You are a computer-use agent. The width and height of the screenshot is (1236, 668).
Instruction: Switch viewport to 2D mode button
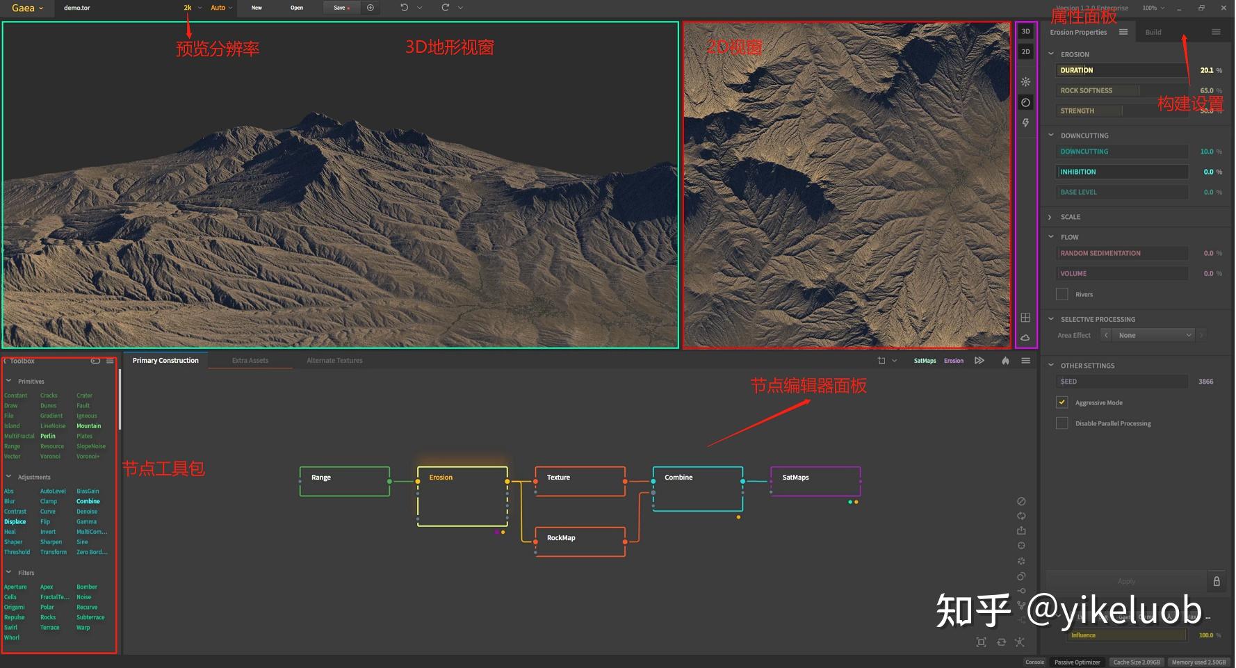[x=1025, y=51]
